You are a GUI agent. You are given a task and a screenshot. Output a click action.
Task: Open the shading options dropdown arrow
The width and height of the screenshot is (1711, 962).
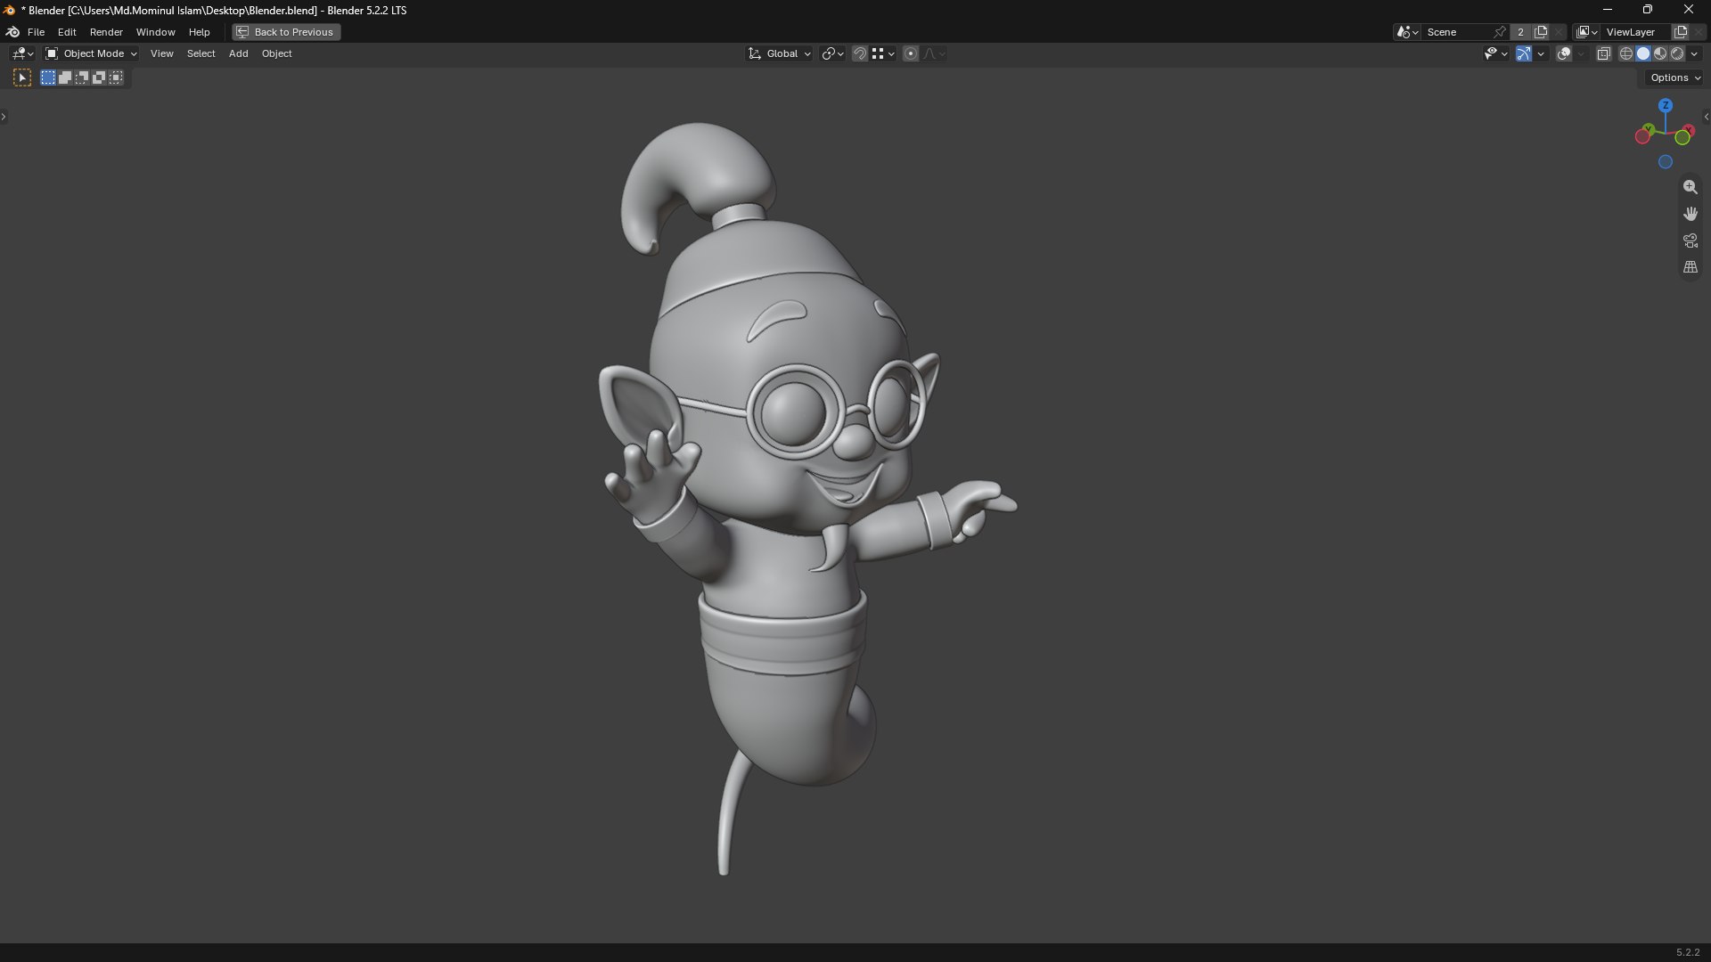tap(1694, 53)
